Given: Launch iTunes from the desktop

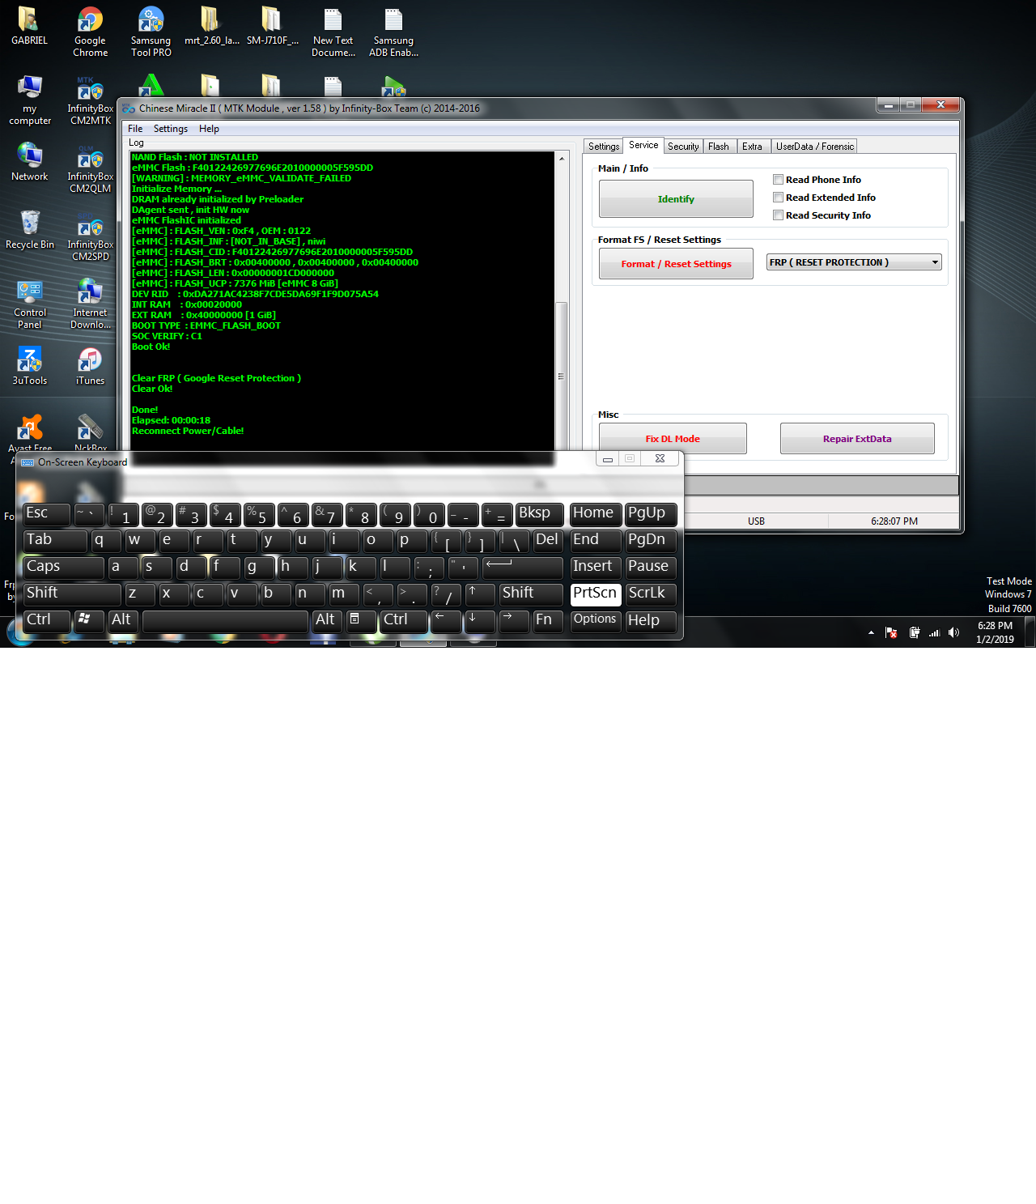Looking at the screenshot, I should point(90,366).
